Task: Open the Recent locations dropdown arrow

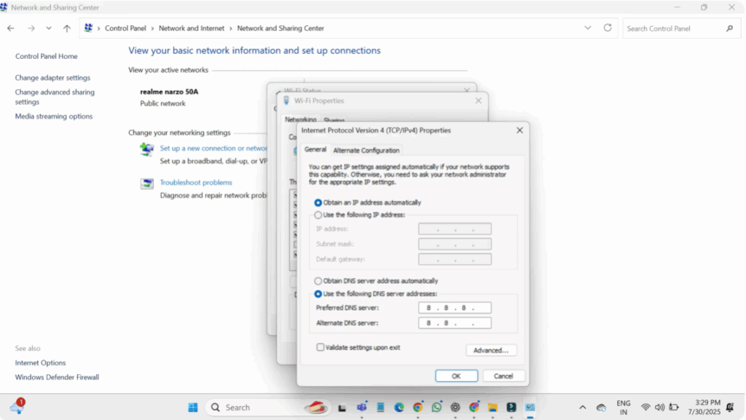Action: click(49, 28)
